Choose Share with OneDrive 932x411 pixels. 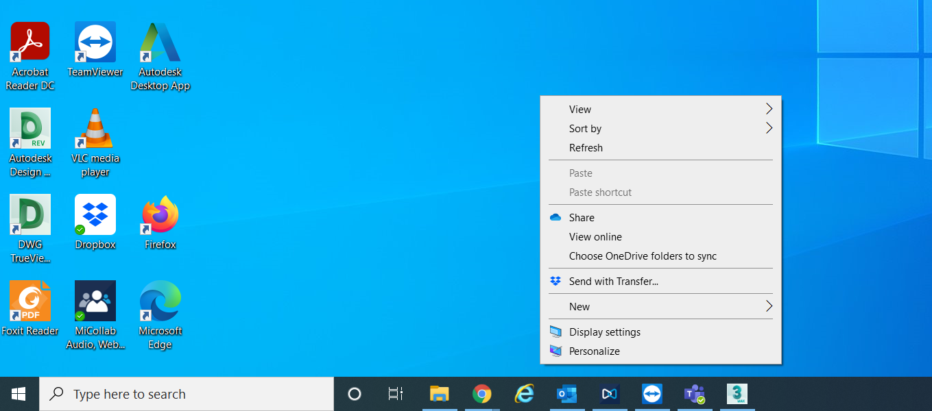[661, 218]
